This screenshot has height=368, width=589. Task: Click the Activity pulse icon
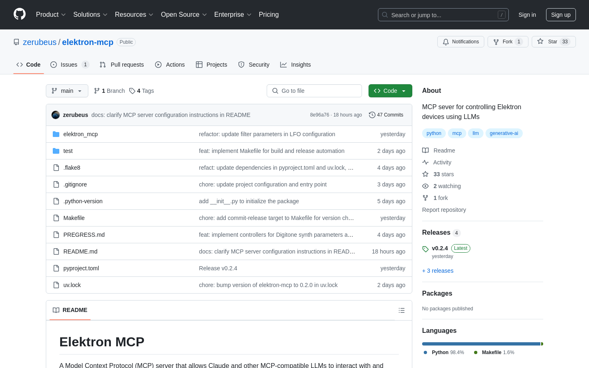(425, 162)
